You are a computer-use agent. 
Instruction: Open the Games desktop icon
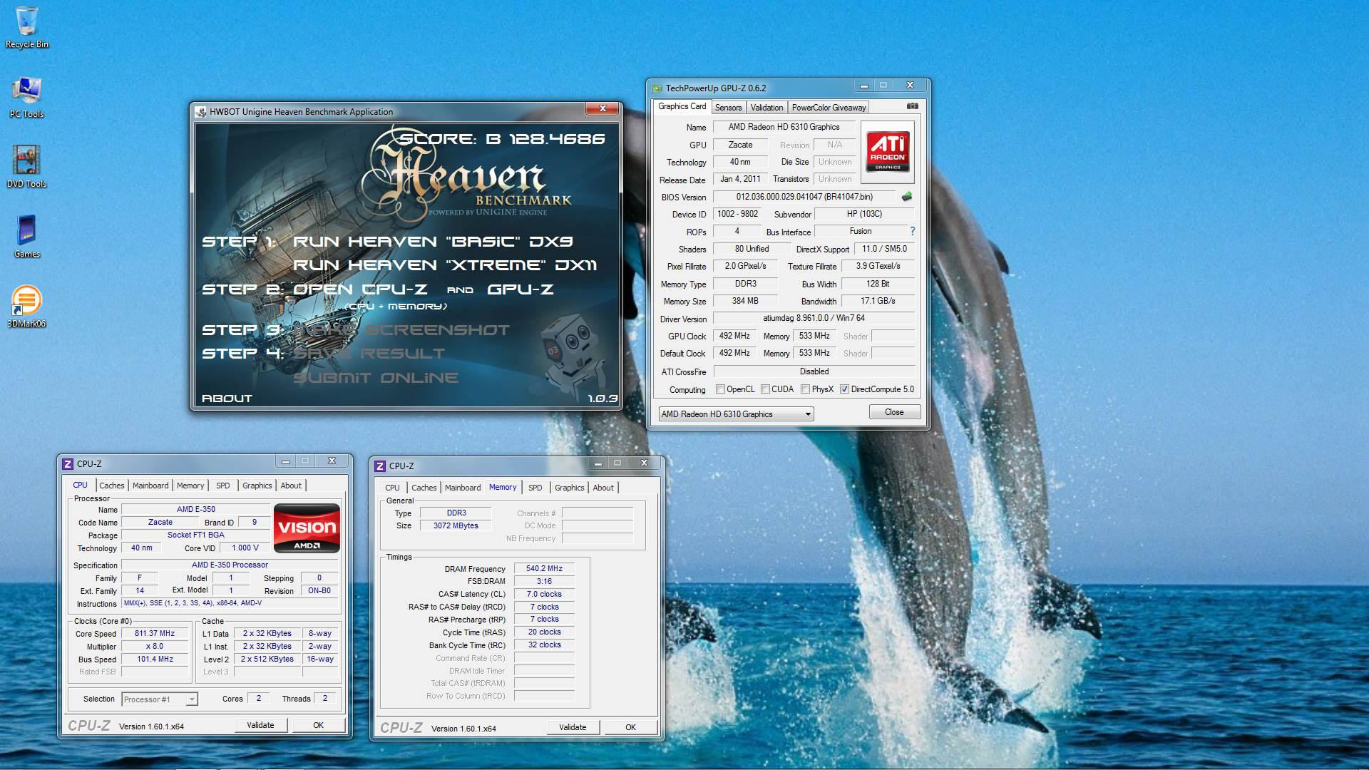pyautogui.click(x=27, y=237)
